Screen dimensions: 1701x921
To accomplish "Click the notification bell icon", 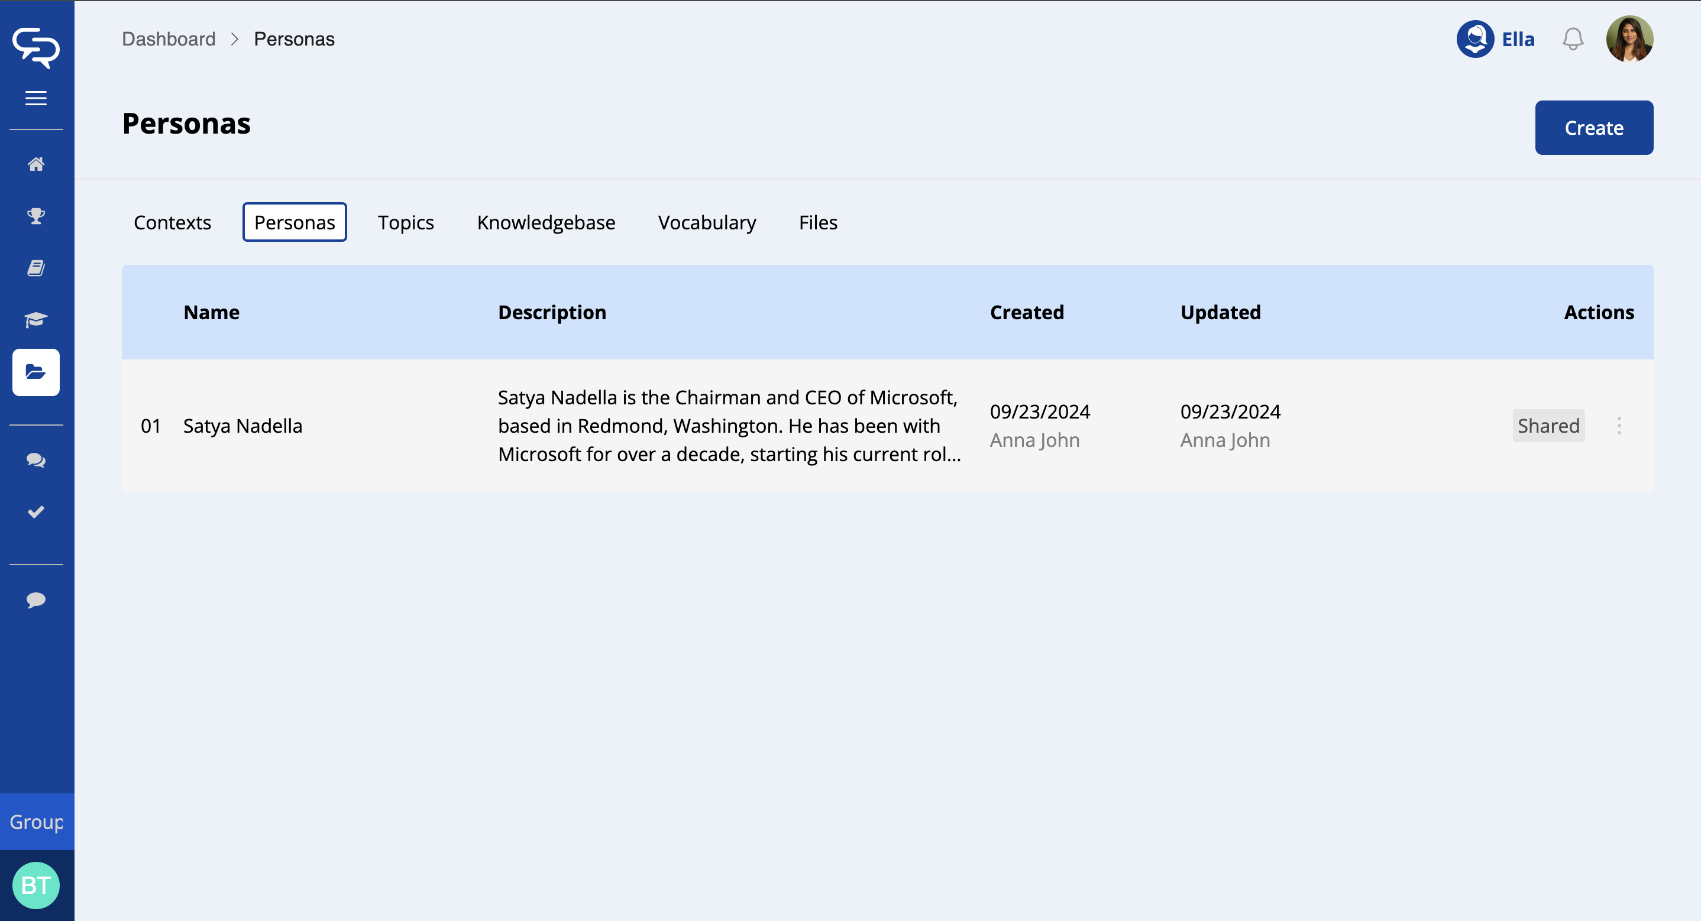I will [1572, 39].
